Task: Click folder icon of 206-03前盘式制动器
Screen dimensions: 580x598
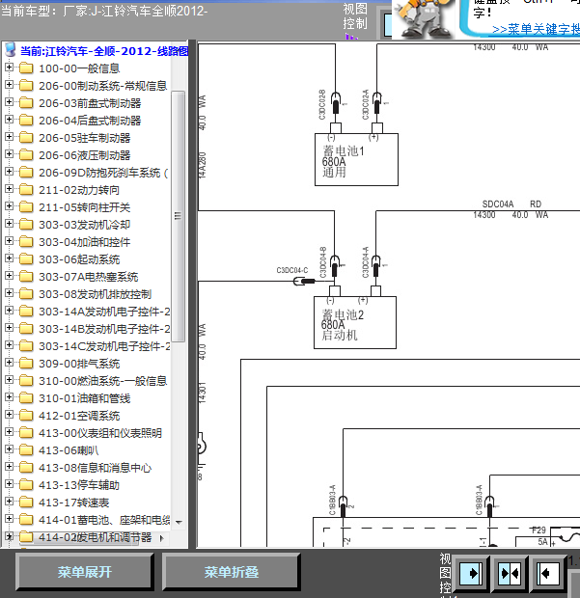Action: 26,103
